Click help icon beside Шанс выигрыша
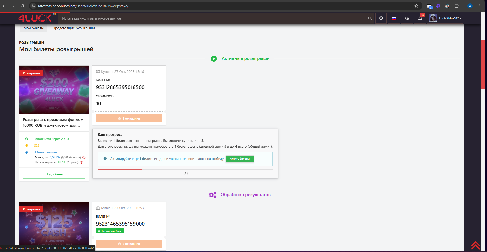 tap(82, 162)
